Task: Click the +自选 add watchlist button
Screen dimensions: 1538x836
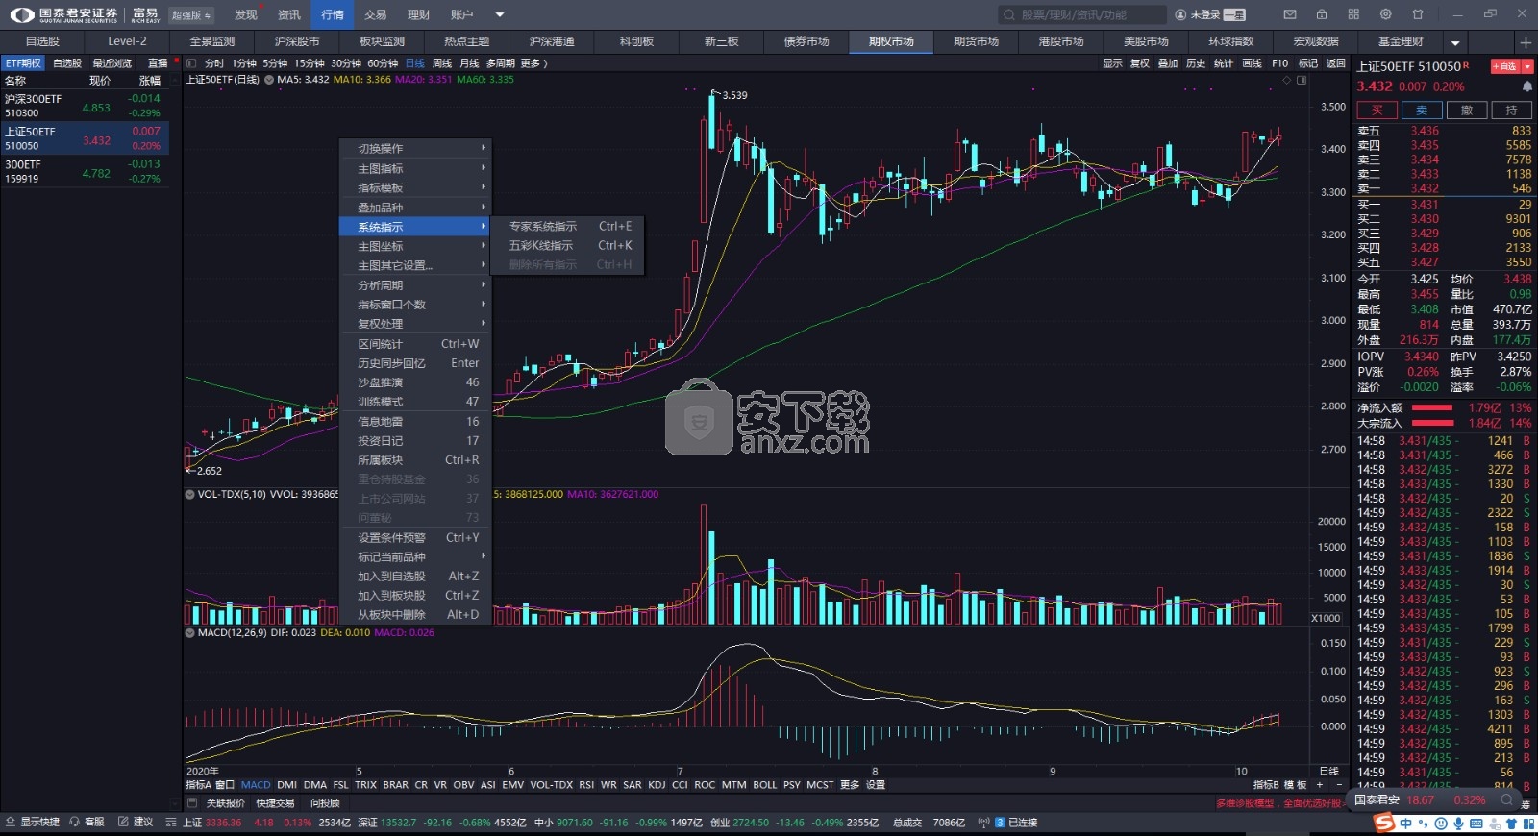Action: click(1504, 66)
